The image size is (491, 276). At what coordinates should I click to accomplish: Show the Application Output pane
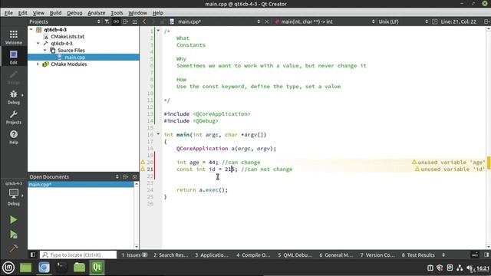pyautogui.click(x=212, y=255)
